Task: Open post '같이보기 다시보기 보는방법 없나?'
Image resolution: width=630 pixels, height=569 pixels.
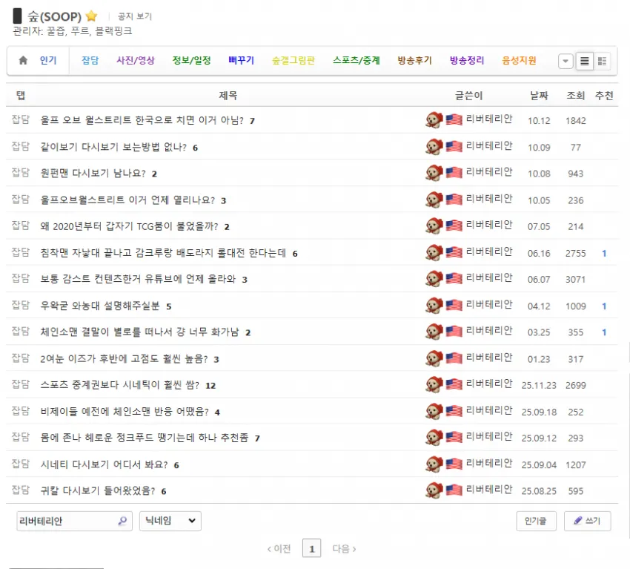Action: point(113,147)
